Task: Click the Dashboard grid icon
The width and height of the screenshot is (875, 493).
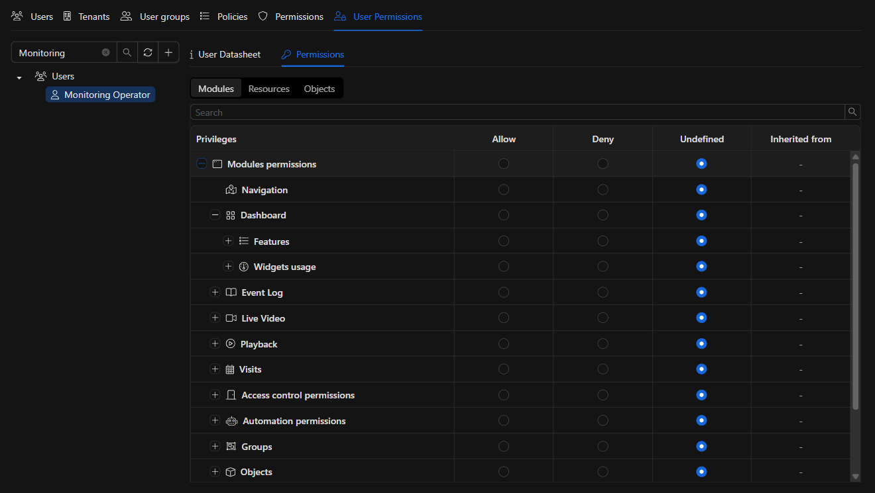Action: (231, 215)
